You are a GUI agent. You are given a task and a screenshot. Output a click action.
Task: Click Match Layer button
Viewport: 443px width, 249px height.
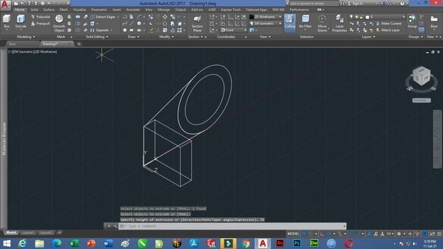pyautogui.click(x=388, y=30)
